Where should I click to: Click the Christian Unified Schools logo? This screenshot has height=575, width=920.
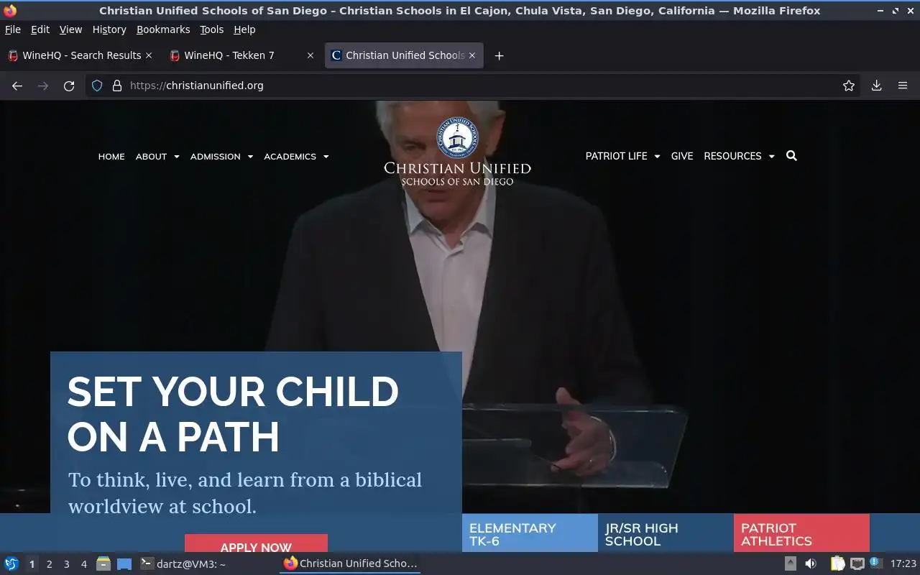pyautogui.click(x=457, y=151)
